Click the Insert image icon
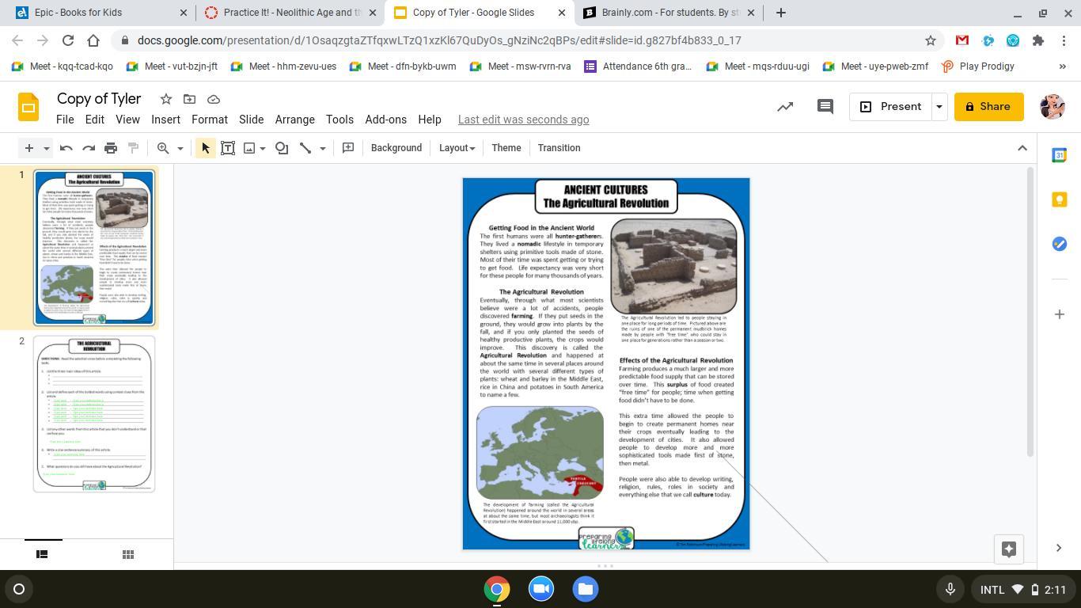This screenshot has width=1081, height=608. coord(249,148)
